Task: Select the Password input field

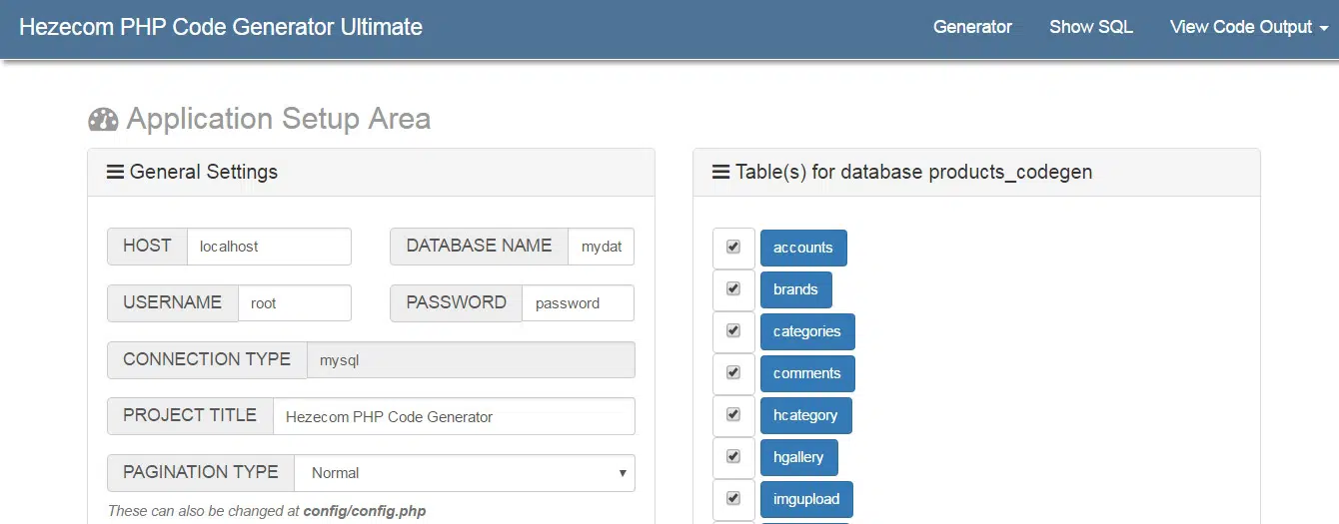Action: (577, 303)
